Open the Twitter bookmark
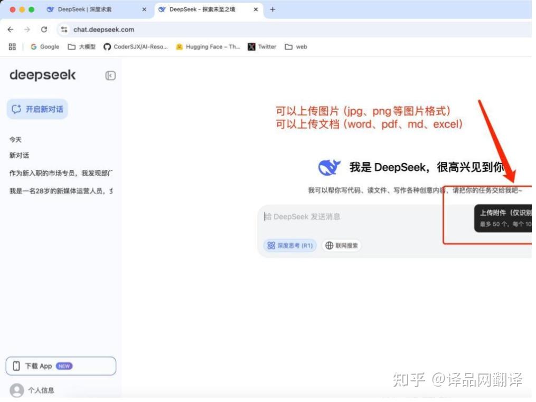The image size is (536, 402). 262,47
